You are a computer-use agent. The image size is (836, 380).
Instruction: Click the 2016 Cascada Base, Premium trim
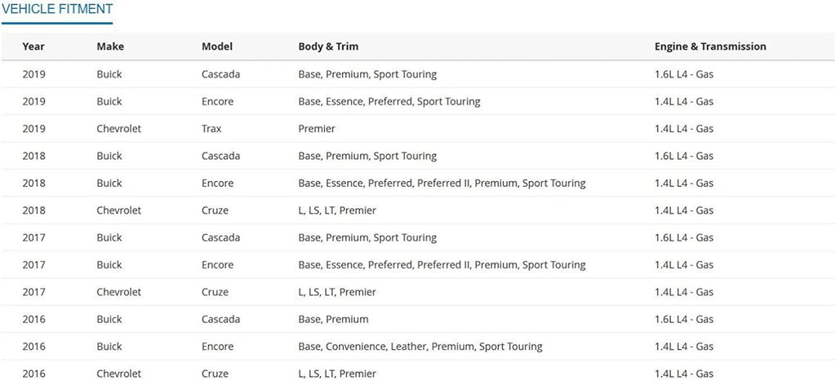pyautogui.click(x=333, y=319)
